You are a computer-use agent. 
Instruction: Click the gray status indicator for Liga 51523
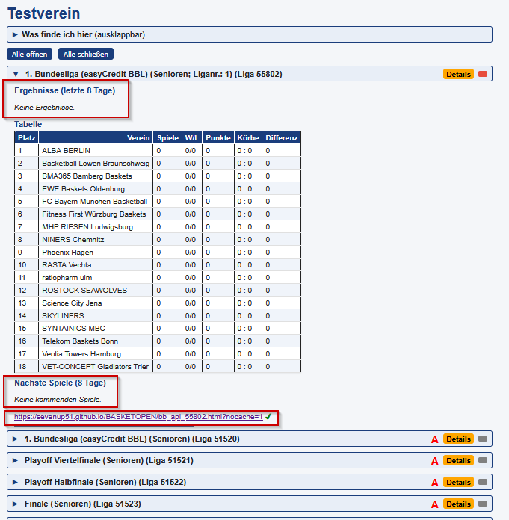[483, 504]
